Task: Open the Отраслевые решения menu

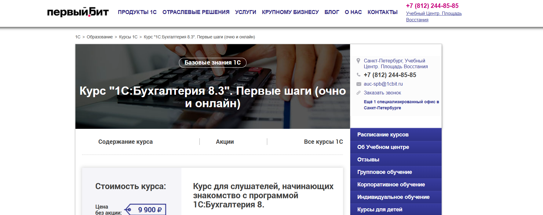Action: pos(196,12)
